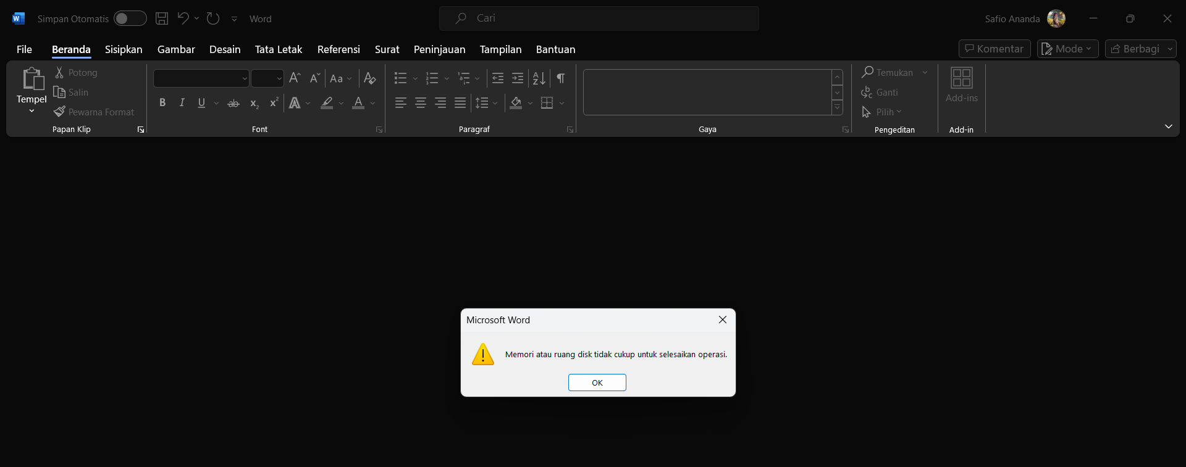Click the Decrease Indent icon
Image resolution: width=1186 pixels, height=467 pixels.
point(498,78)
